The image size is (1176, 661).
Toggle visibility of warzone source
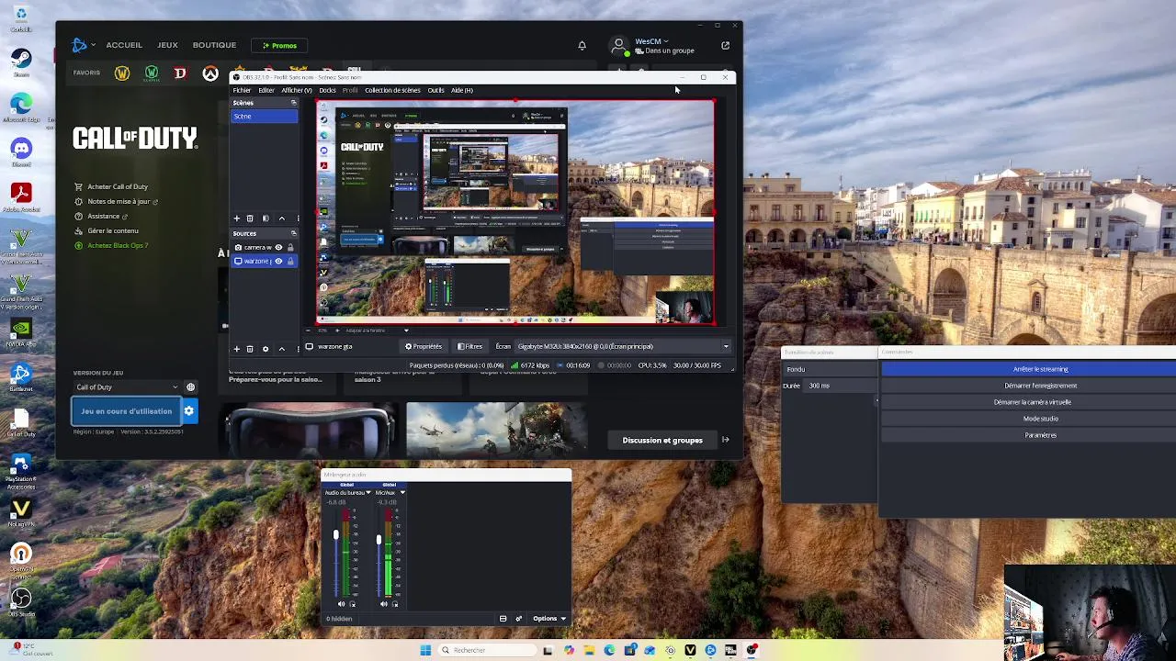pos(278,262)
